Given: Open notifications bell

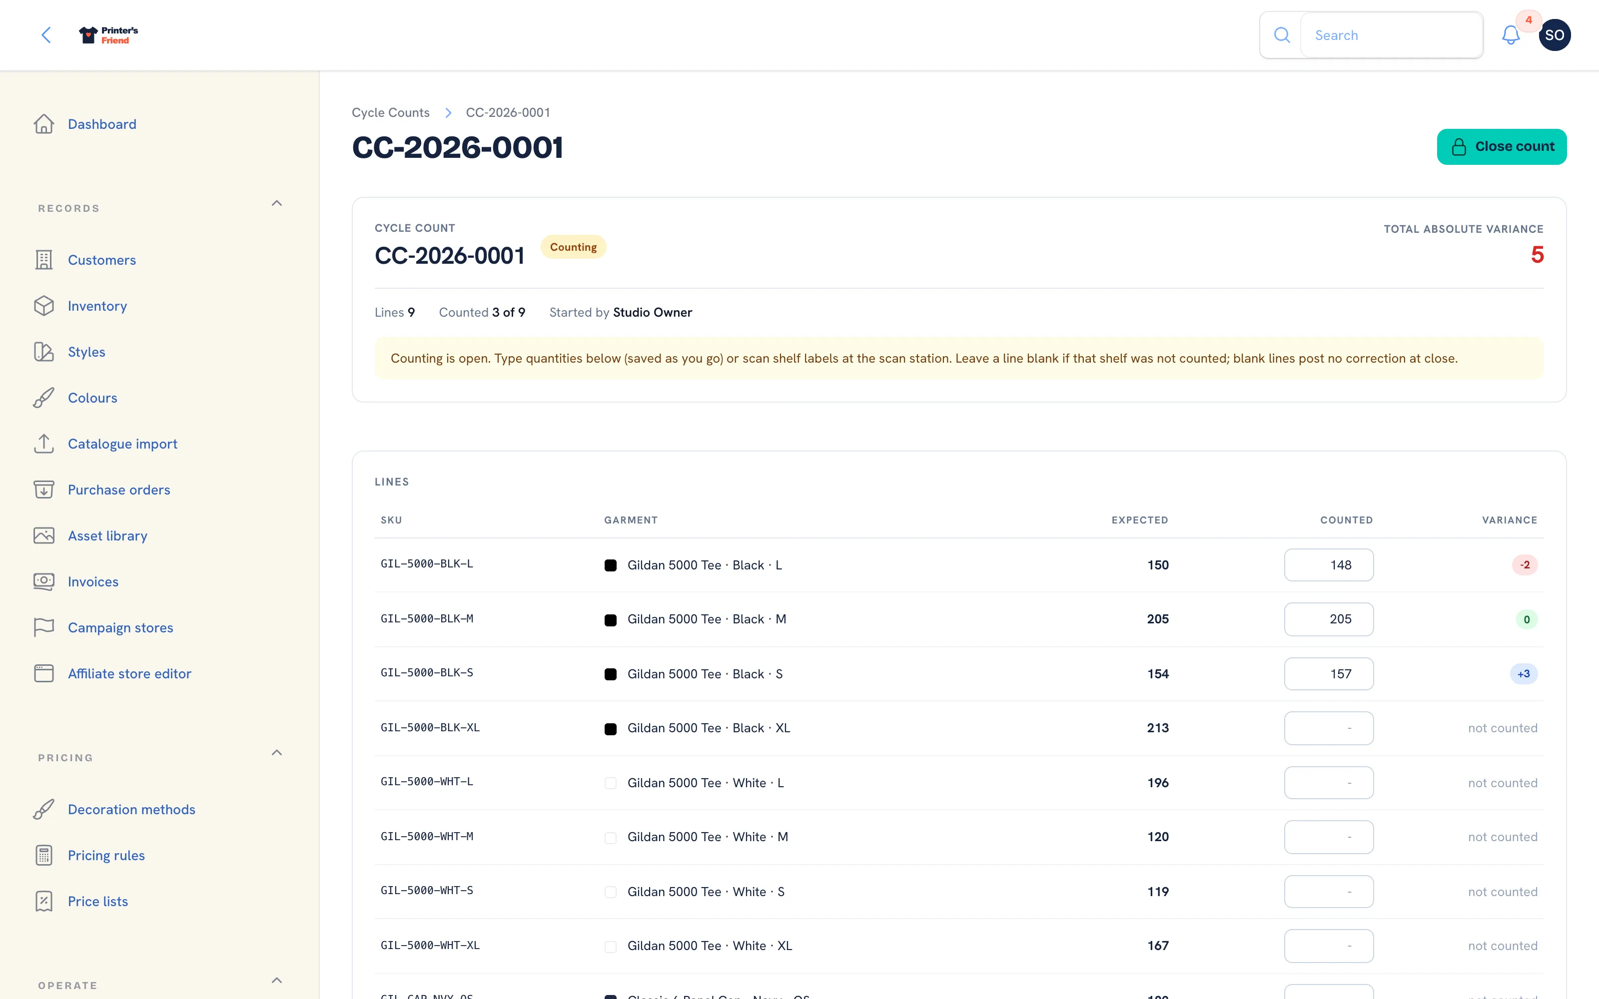Looking at the screenshot, I should [x=1511, y=35].
